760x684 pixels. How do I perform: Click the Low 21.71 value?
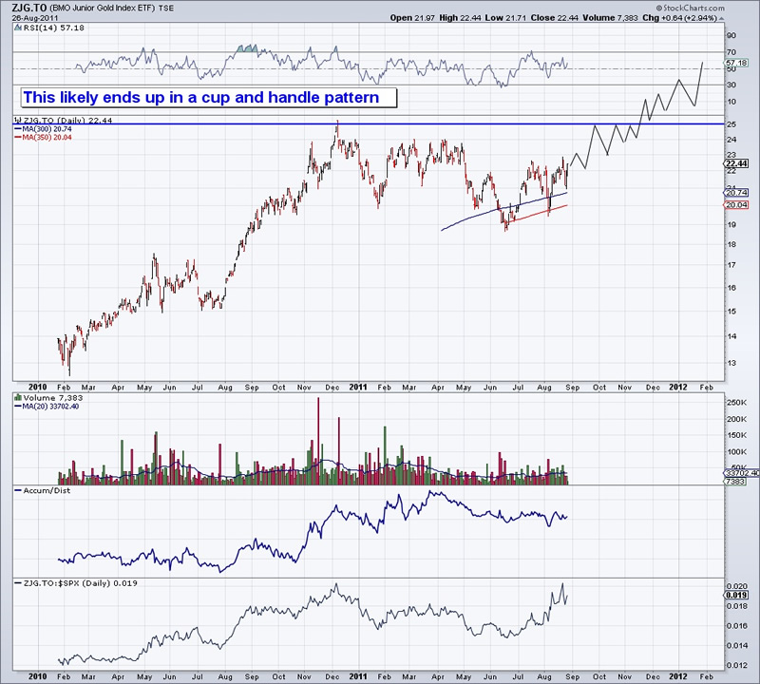[x=505, y=18]
